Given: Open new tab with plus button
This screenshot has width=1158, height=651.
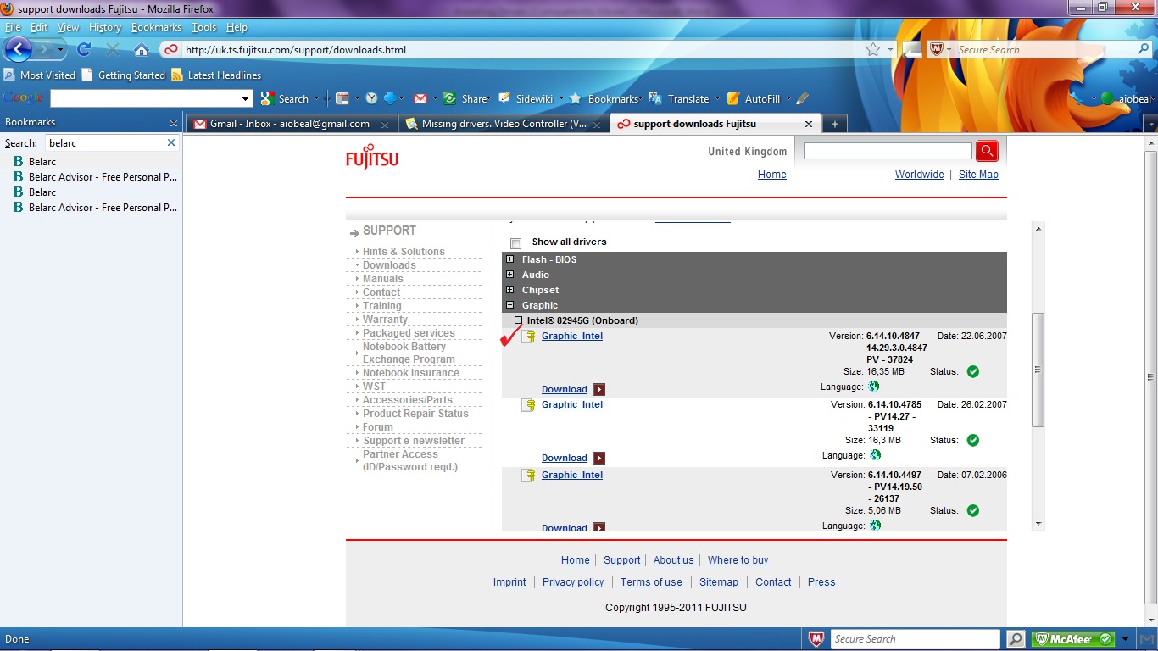Looking at the screenshot, I should pos(834,124).
